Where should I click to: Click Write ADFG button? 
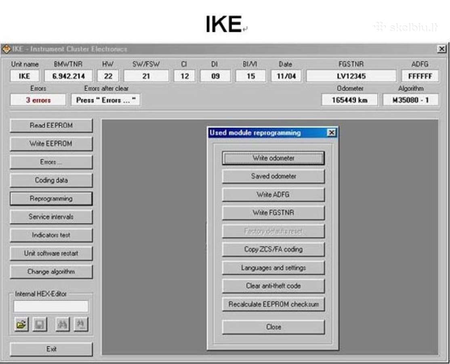pyautogui.click(x=273, y=195)
